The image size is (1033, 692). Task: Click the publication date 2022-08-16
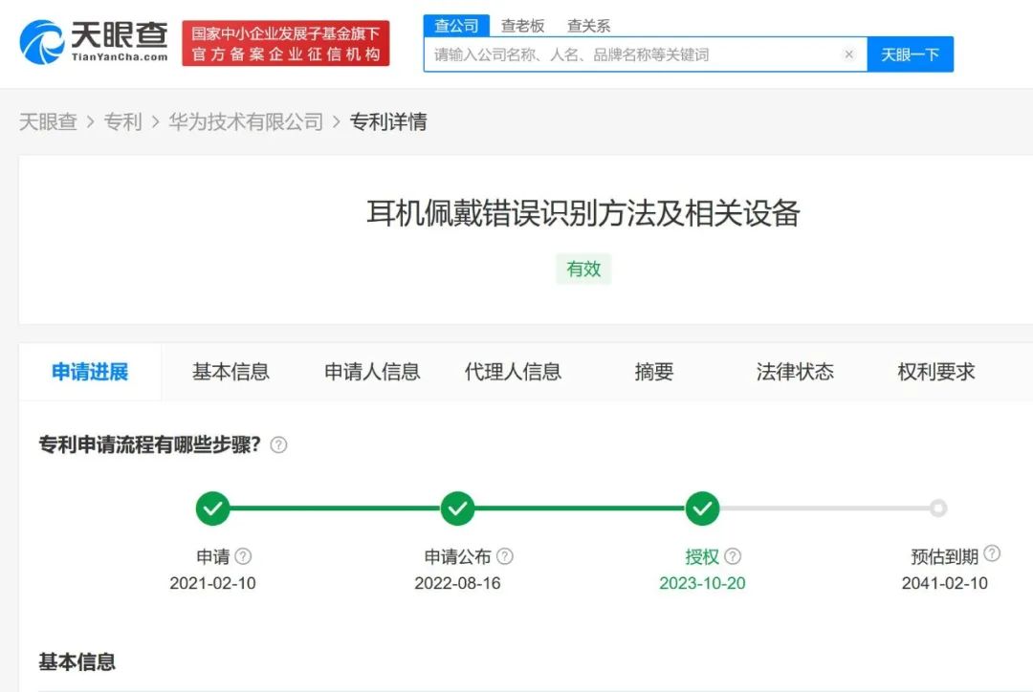(457, 583)
